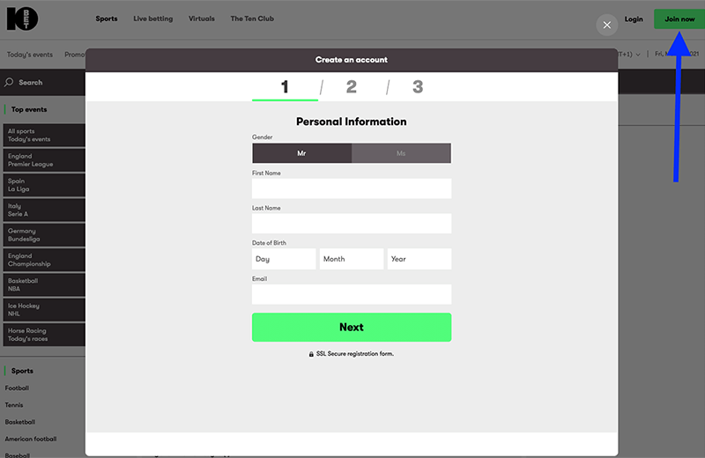Select the Ms gender option
The image size is (705, 458).
pos(401,153)
